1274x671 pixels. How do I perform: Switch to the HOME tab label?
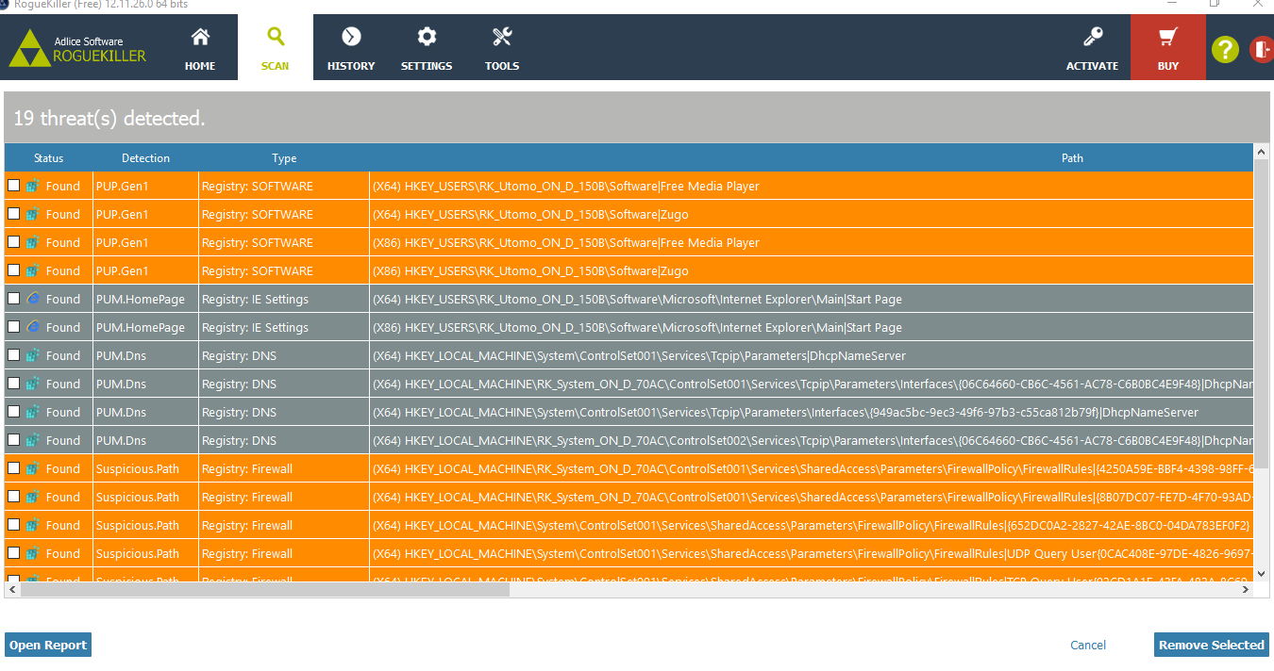[200, 66]
